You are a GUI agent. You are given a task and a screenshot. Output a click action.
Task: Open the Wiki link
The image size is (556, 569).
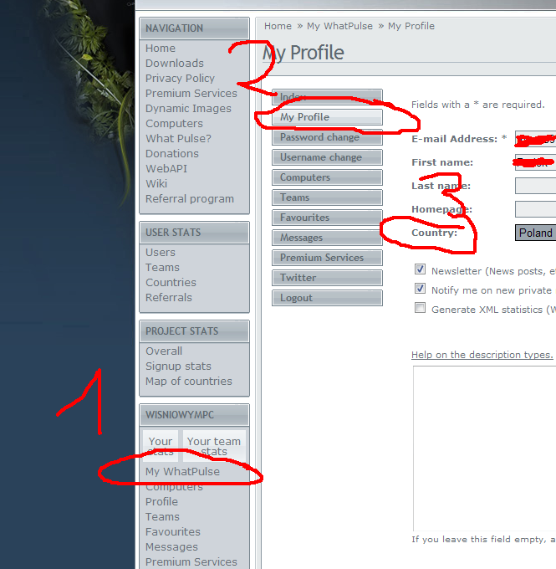pyautogui.click(x=156, y=184)
